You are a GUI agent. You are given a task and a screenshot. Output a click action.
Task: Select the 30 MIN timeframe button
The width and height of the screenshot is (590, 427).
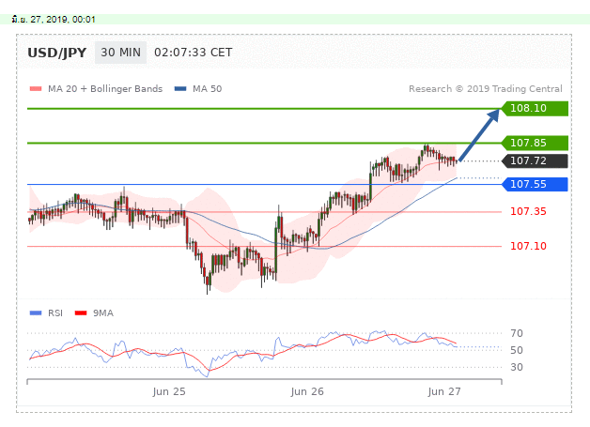(x=120, y=53)
